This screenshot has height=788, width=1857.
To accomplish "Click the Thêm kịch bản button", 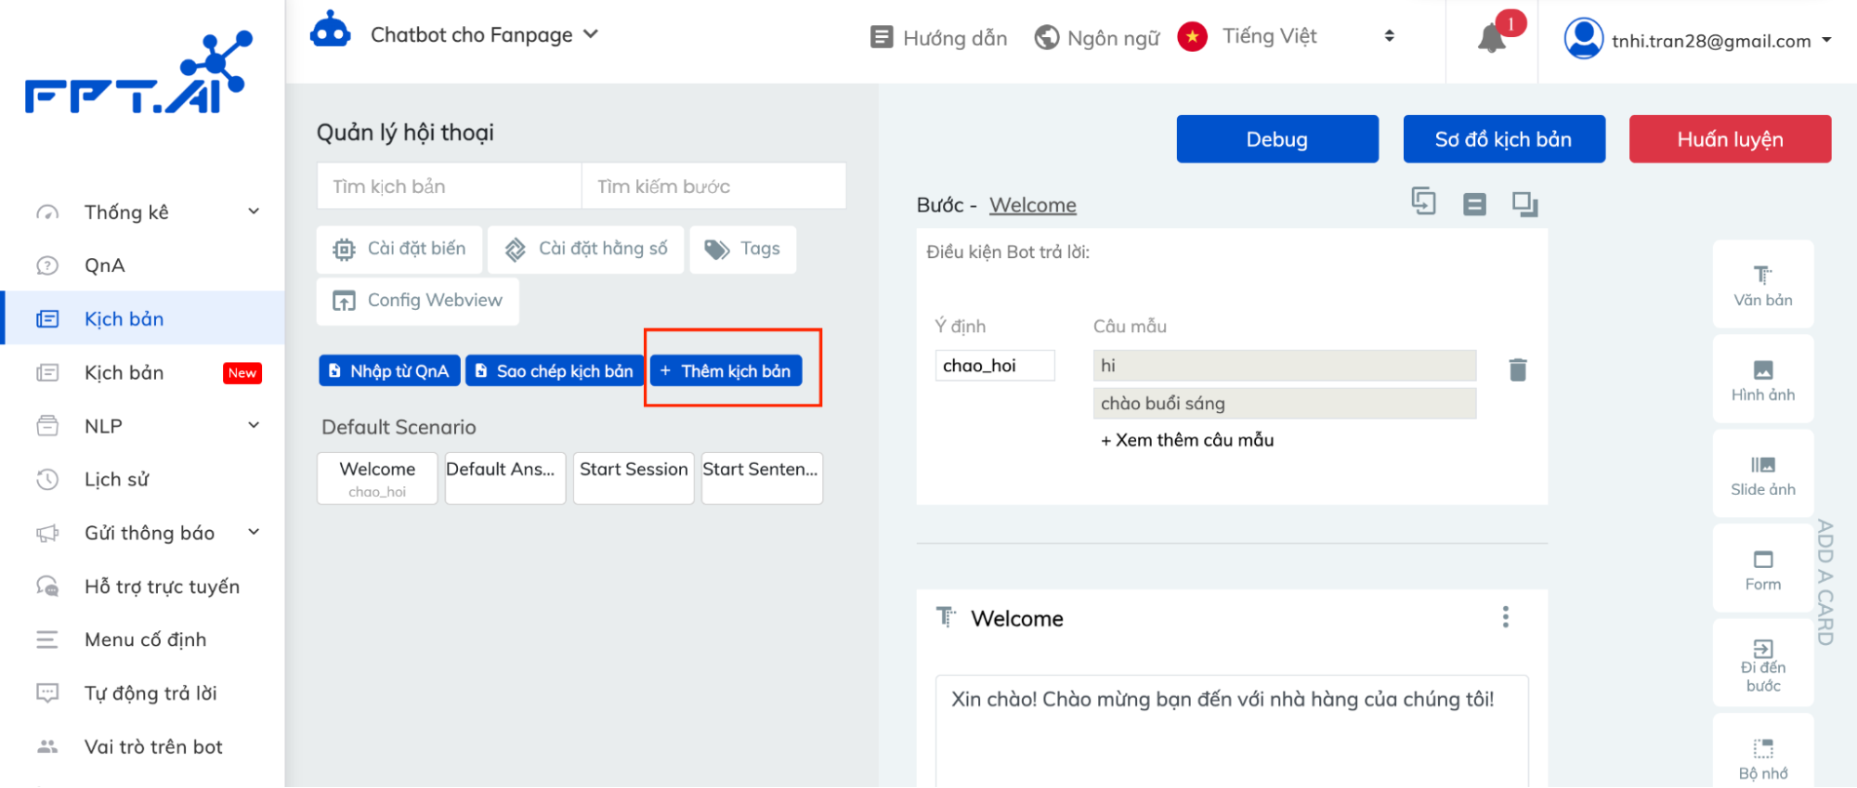I will (x=726, y=371).
